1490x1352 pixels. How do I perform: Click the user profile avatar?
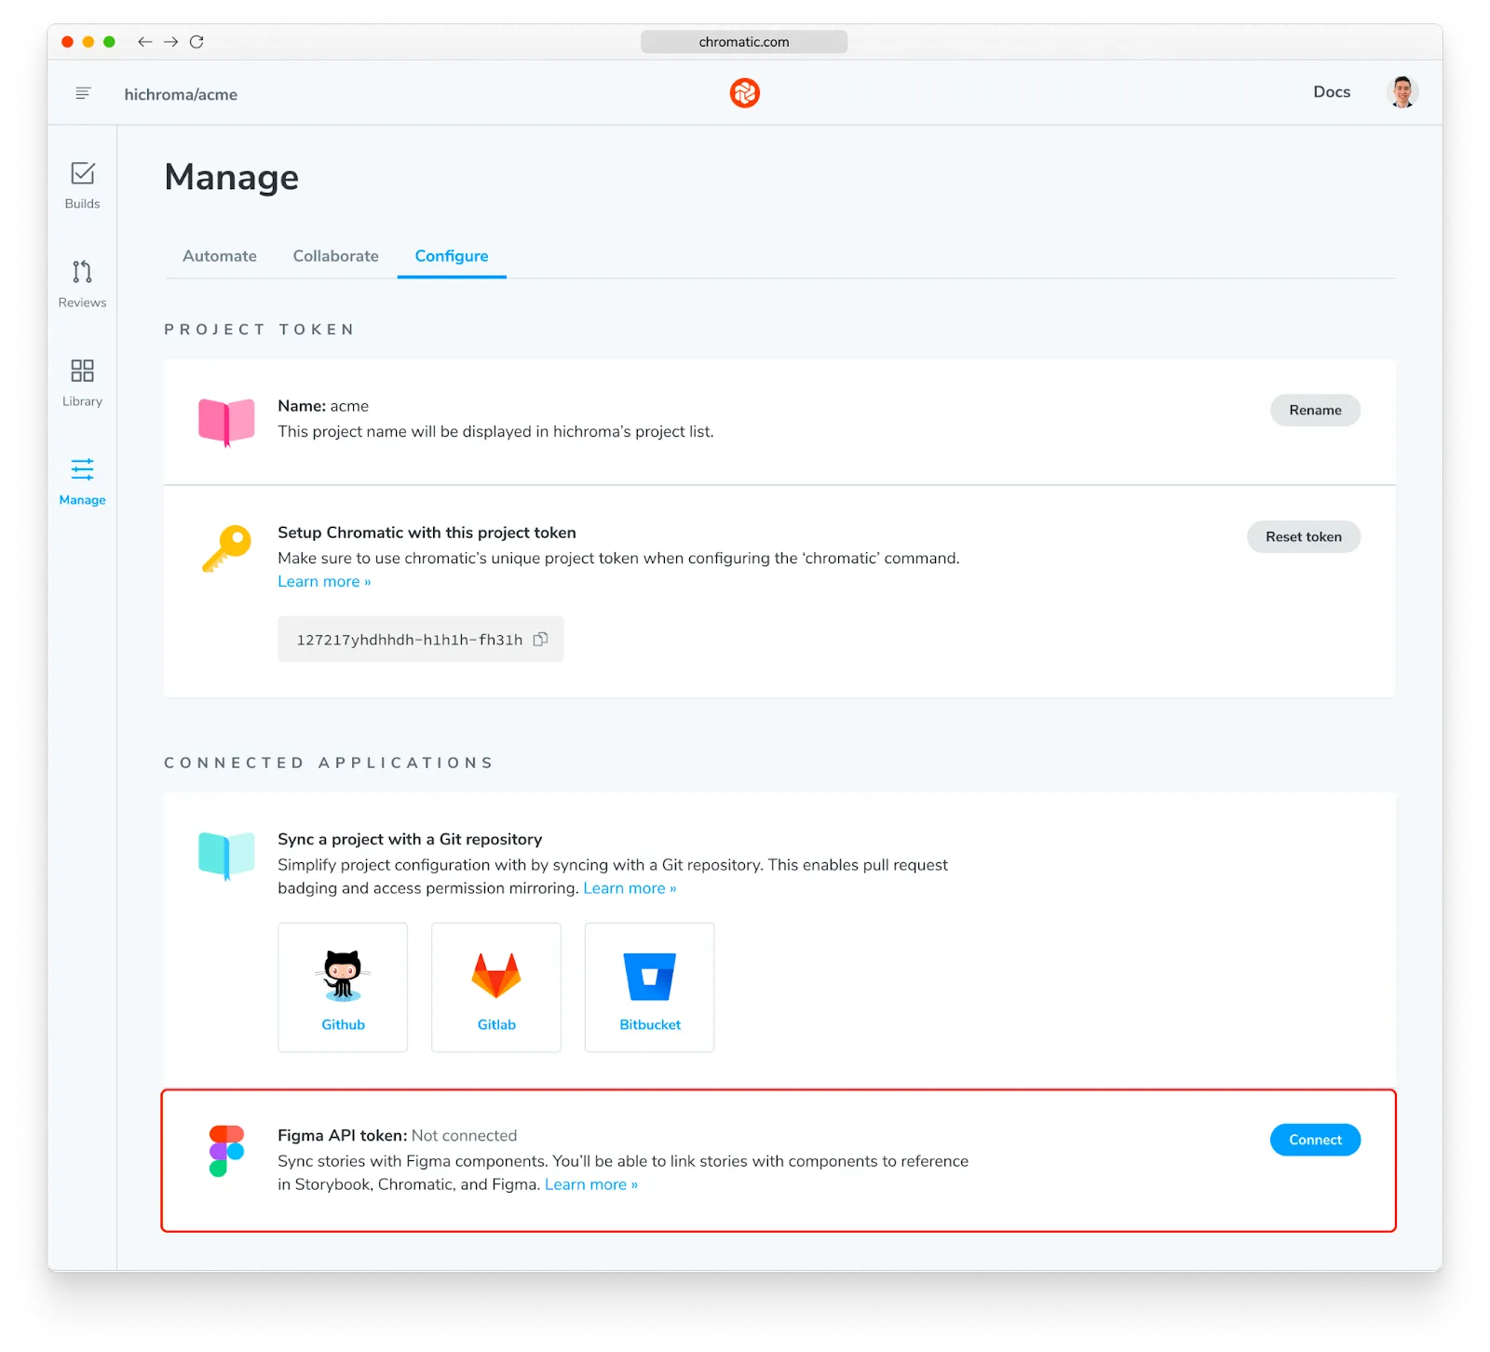pos(1402,92)
